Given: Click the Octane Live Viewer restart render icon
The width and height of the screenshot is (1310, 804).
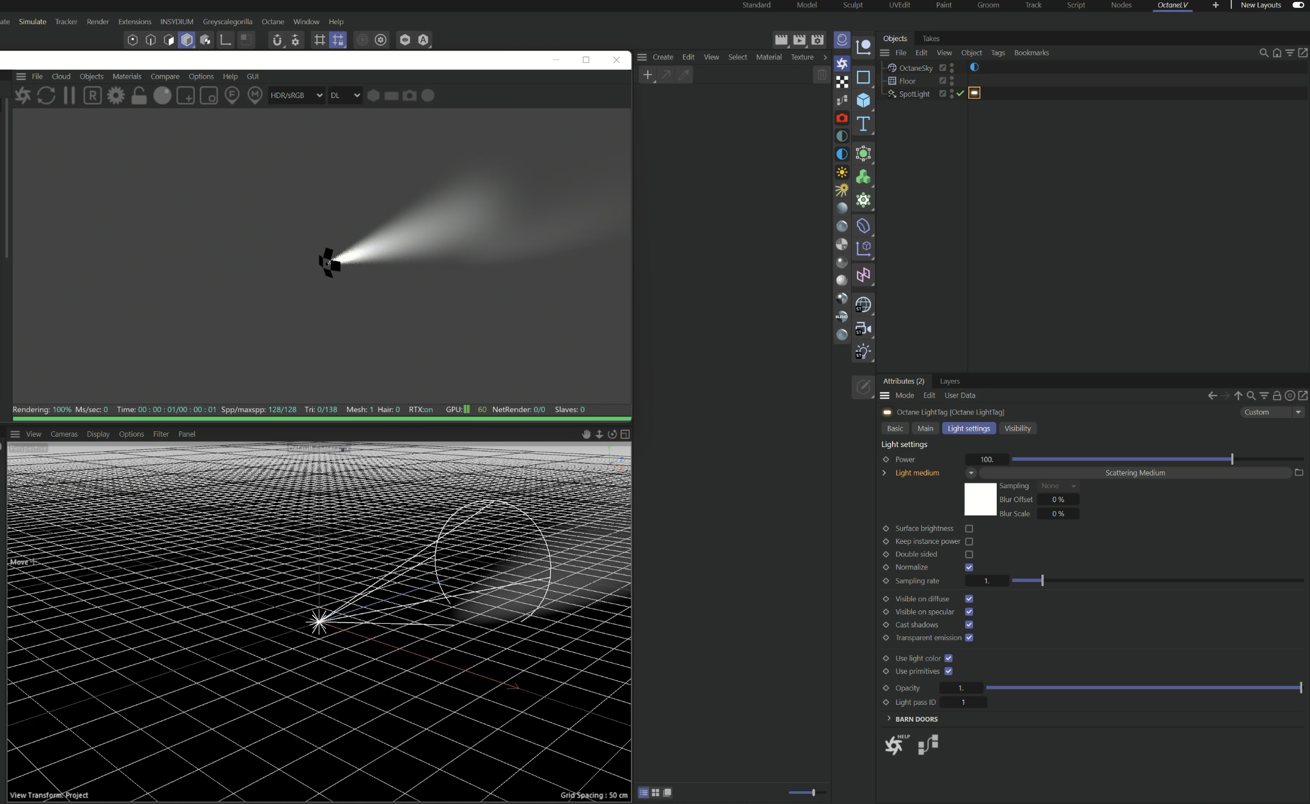Looking at the screenshot, I should click(x=46, y=96).
